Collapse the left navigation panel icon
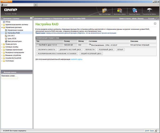The width and height of the screenshot is (160, 133). tap(31, 18)
